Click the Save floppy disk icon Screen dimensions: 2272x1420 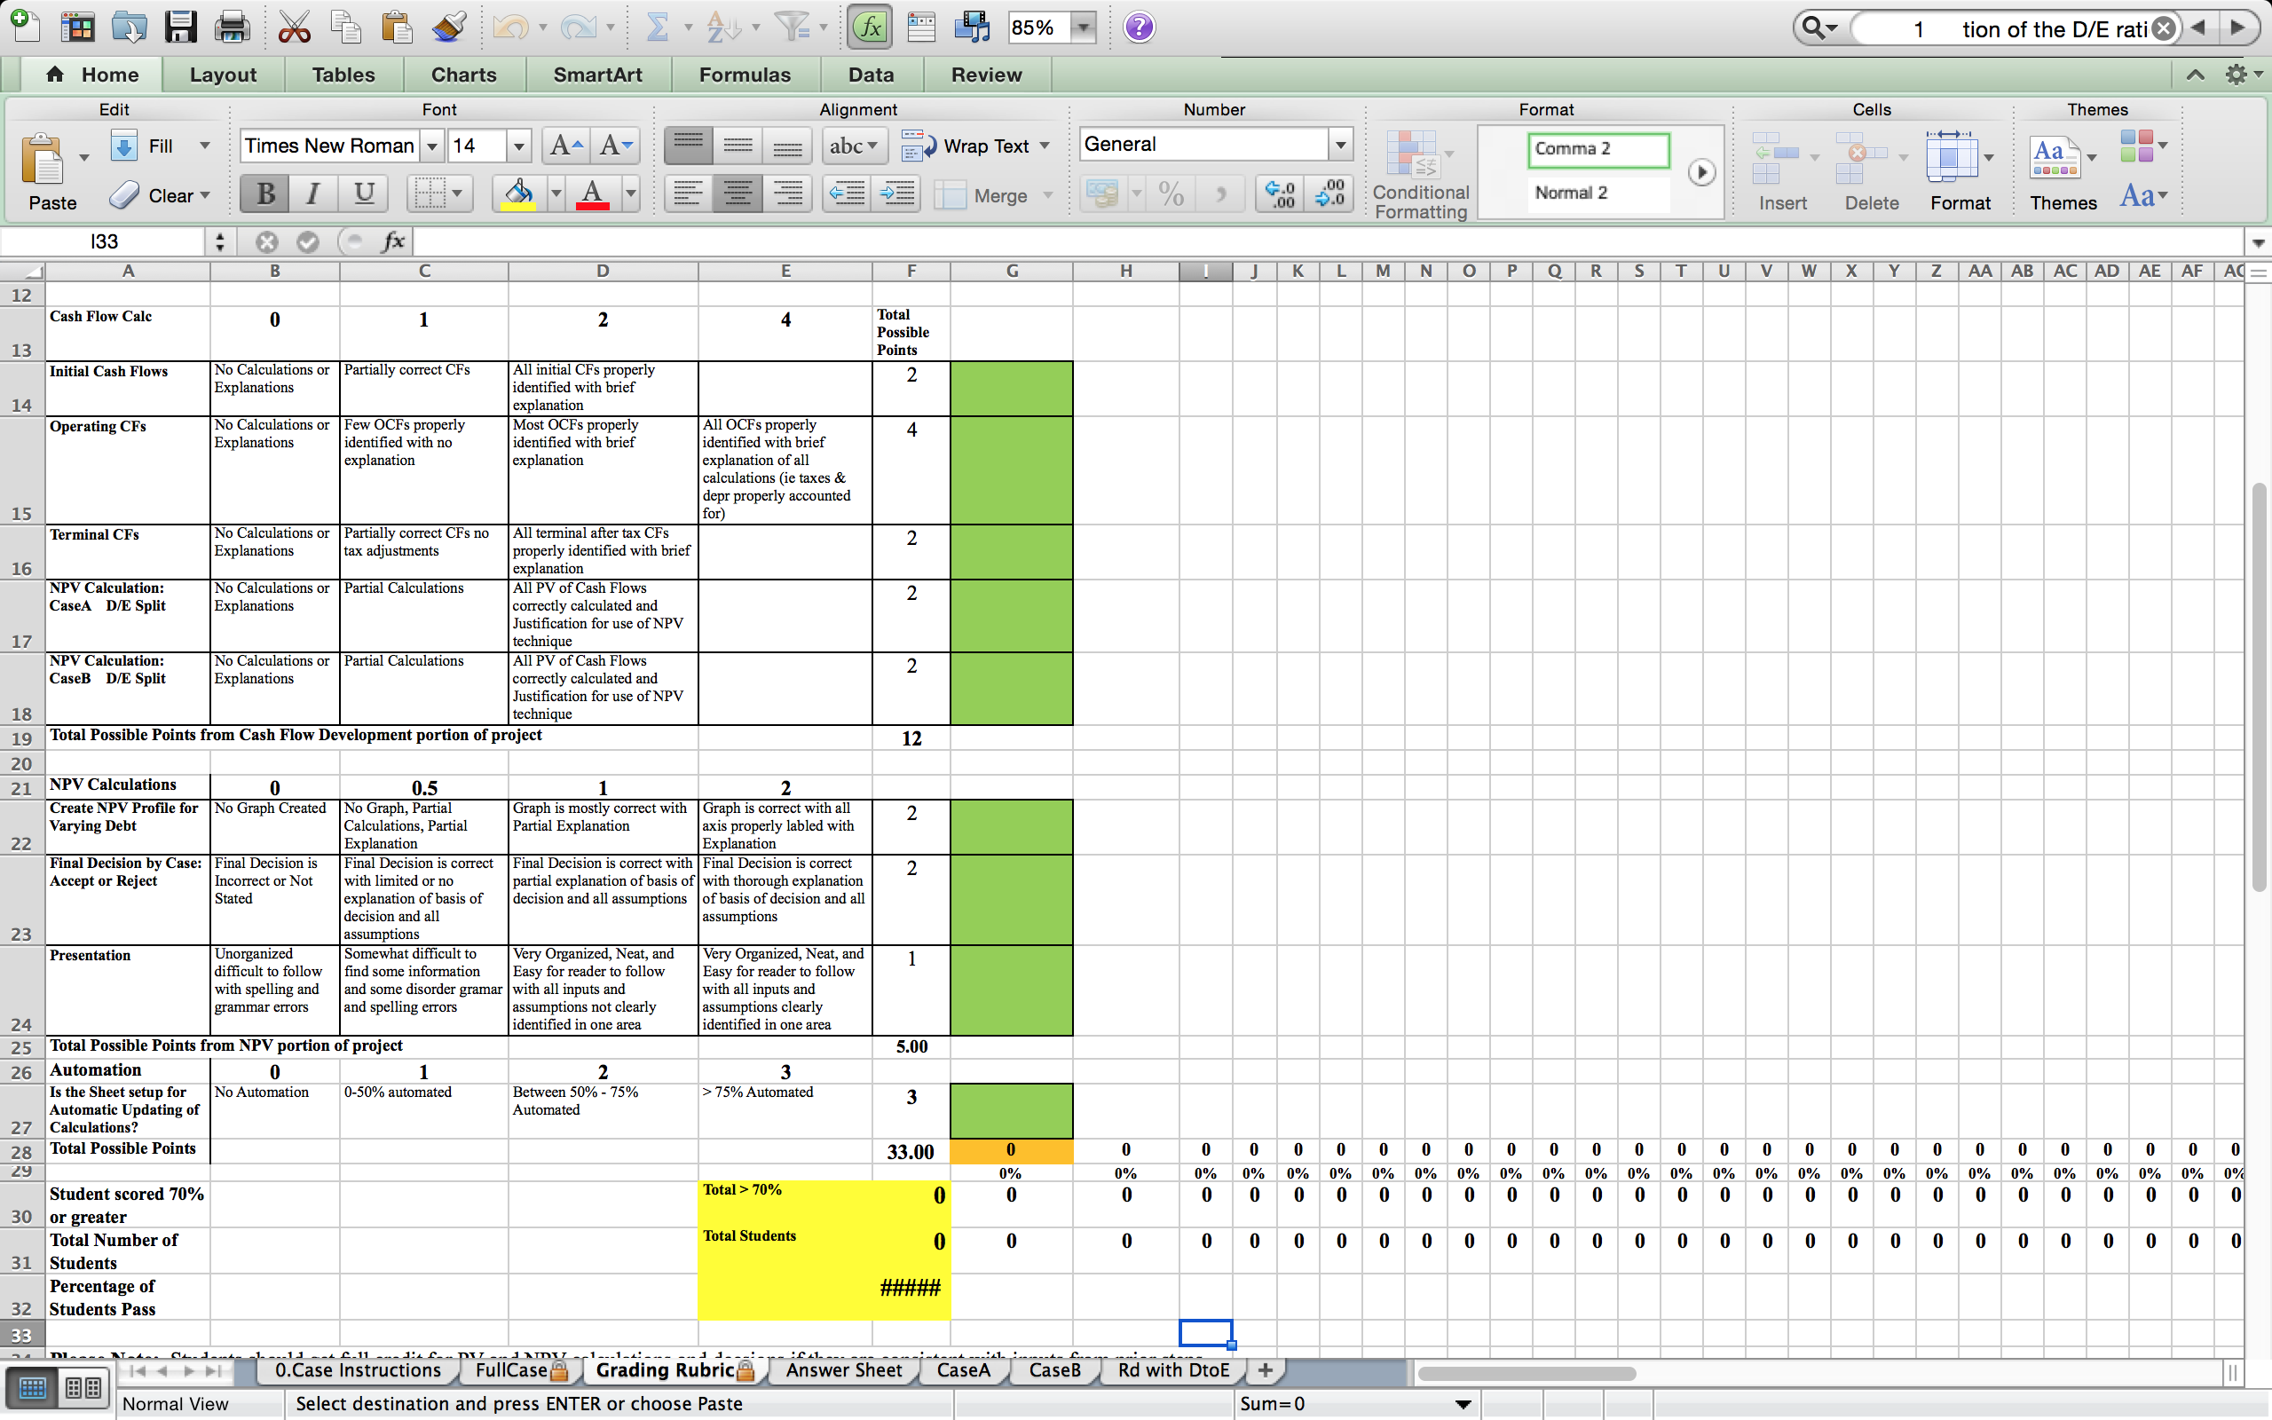179,28
